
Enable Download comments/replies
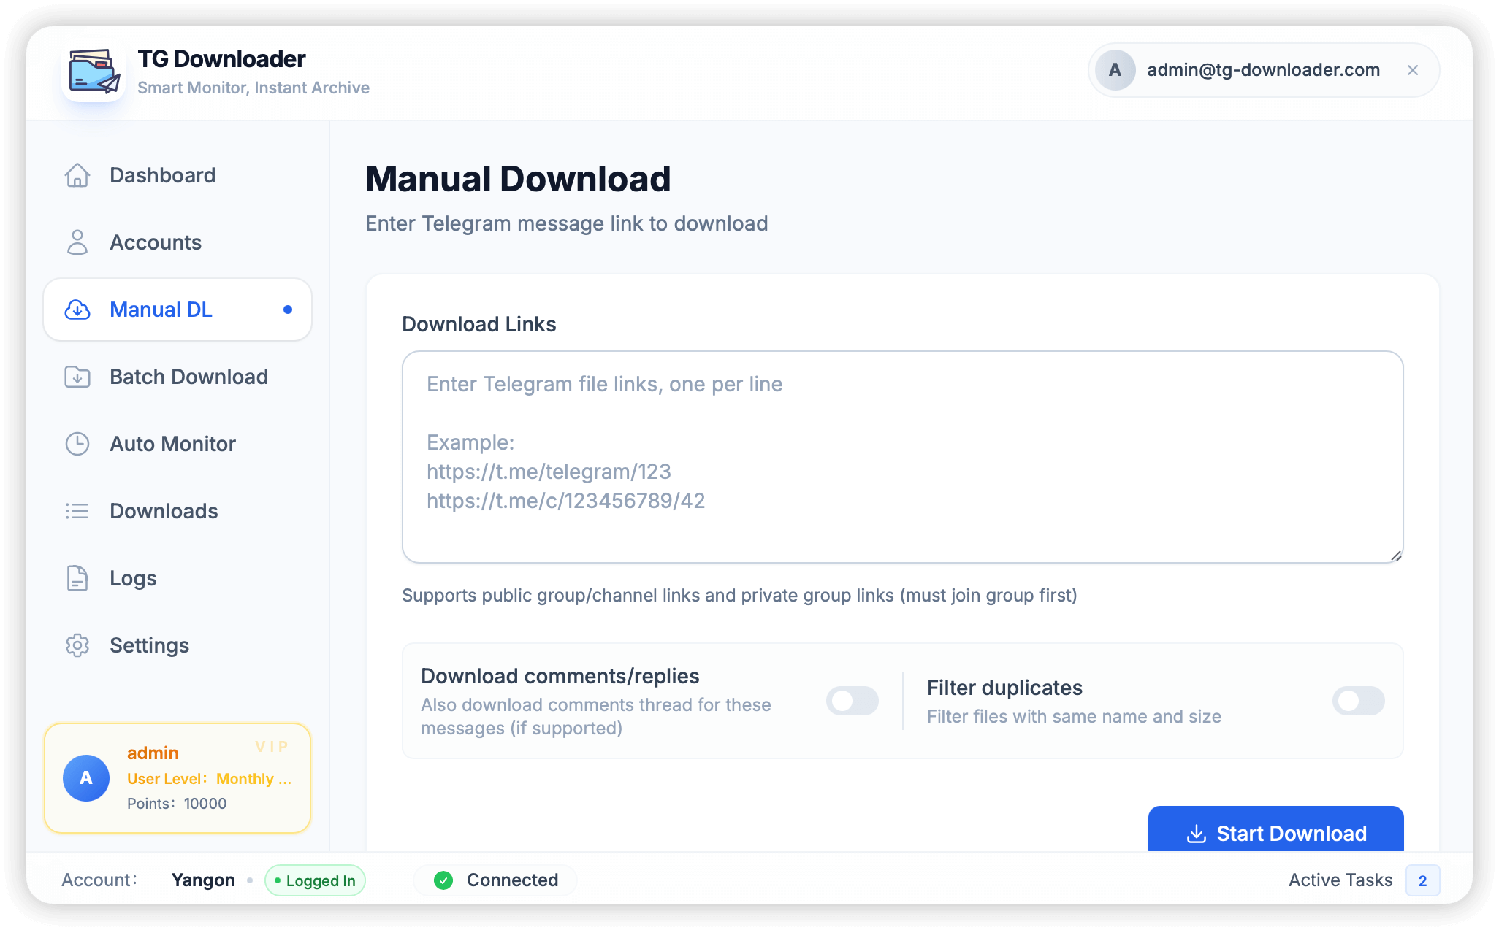click(x=853, y=701)
